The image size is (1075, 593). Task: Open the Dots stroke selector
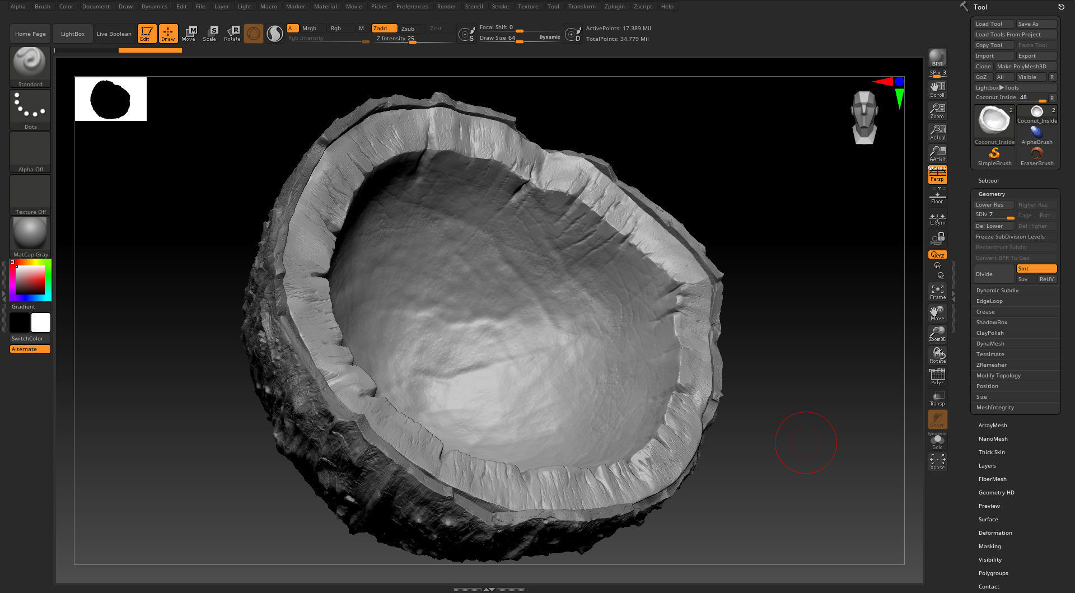tap(30, 109)
